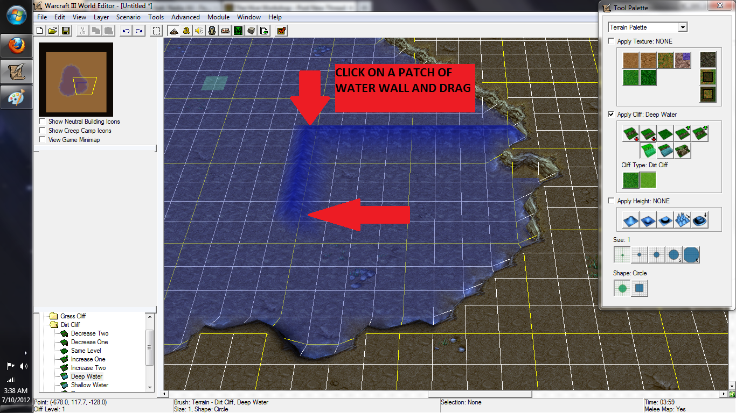736x413 pixels.
Task: Click the minimap preview thumbnail
Action: (x=76, y=80)
